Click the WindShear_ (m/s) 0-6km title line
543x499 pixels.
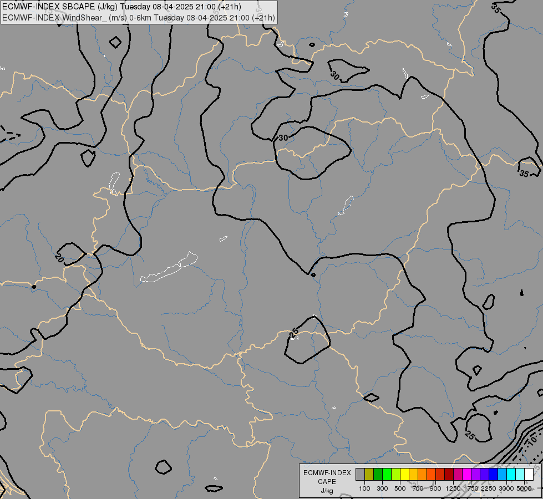pyautogui.click(x=139, y=18)
